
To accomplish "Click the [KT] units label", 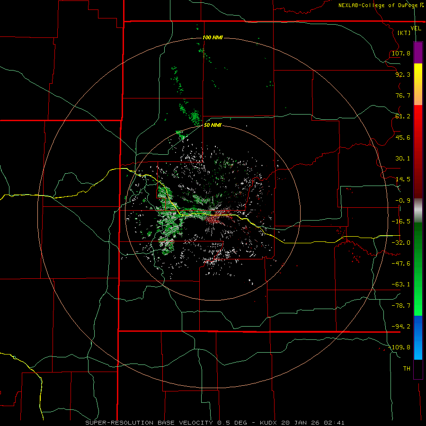I will coord(404,33).
